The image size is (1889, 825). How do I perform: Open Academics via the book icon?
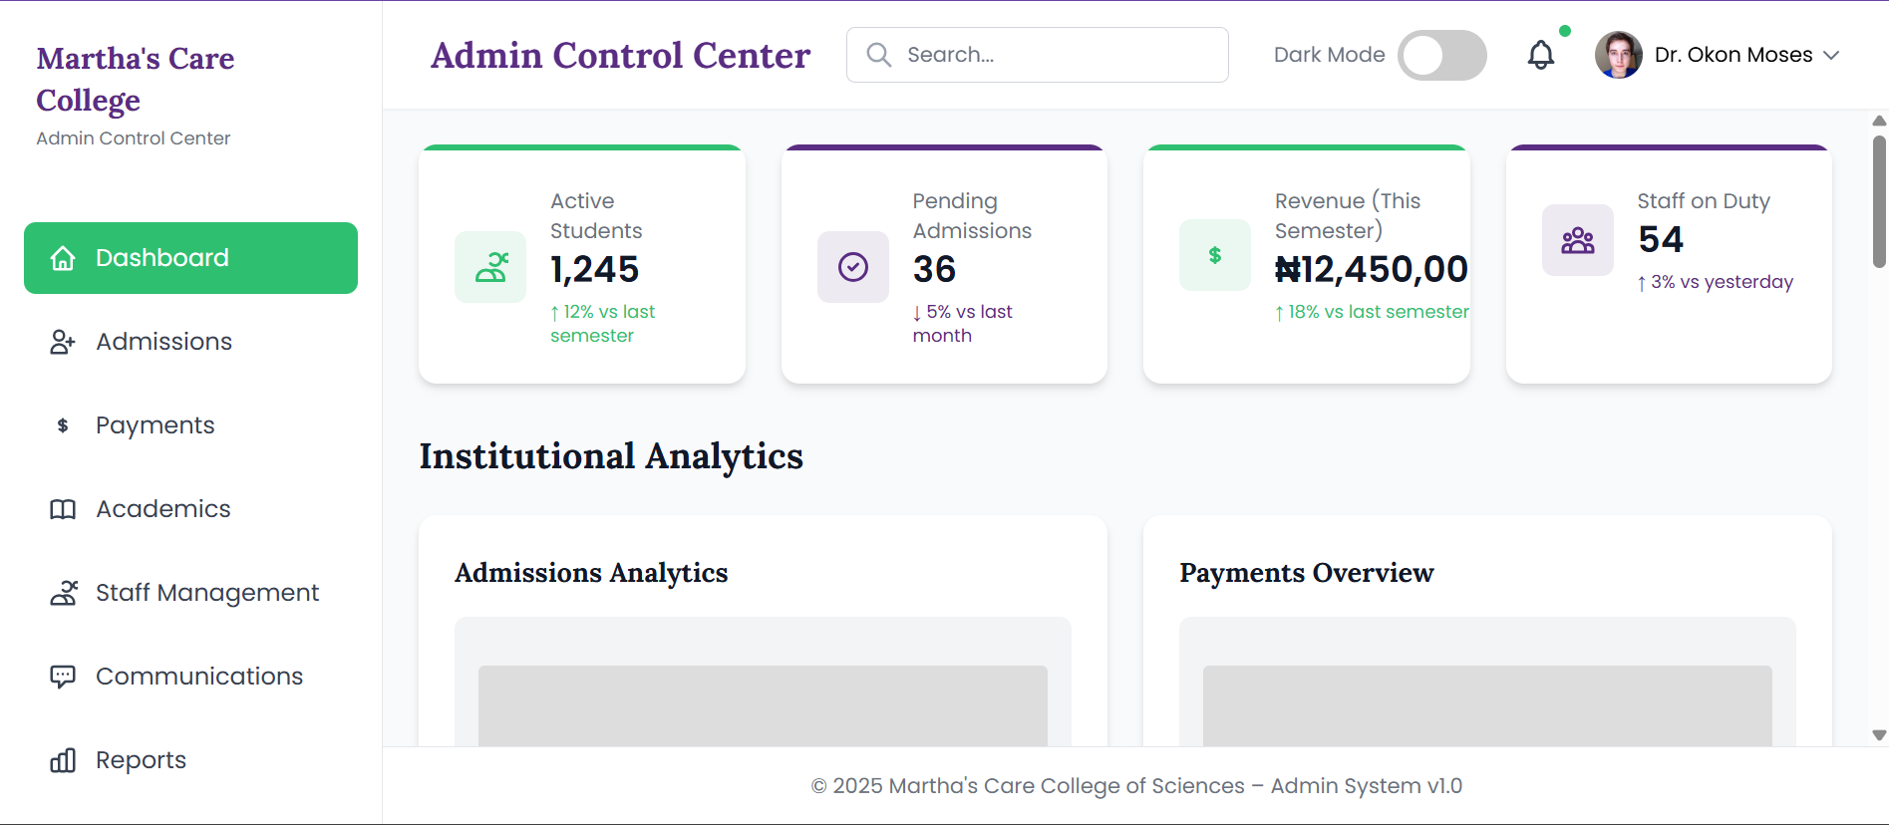63,509
